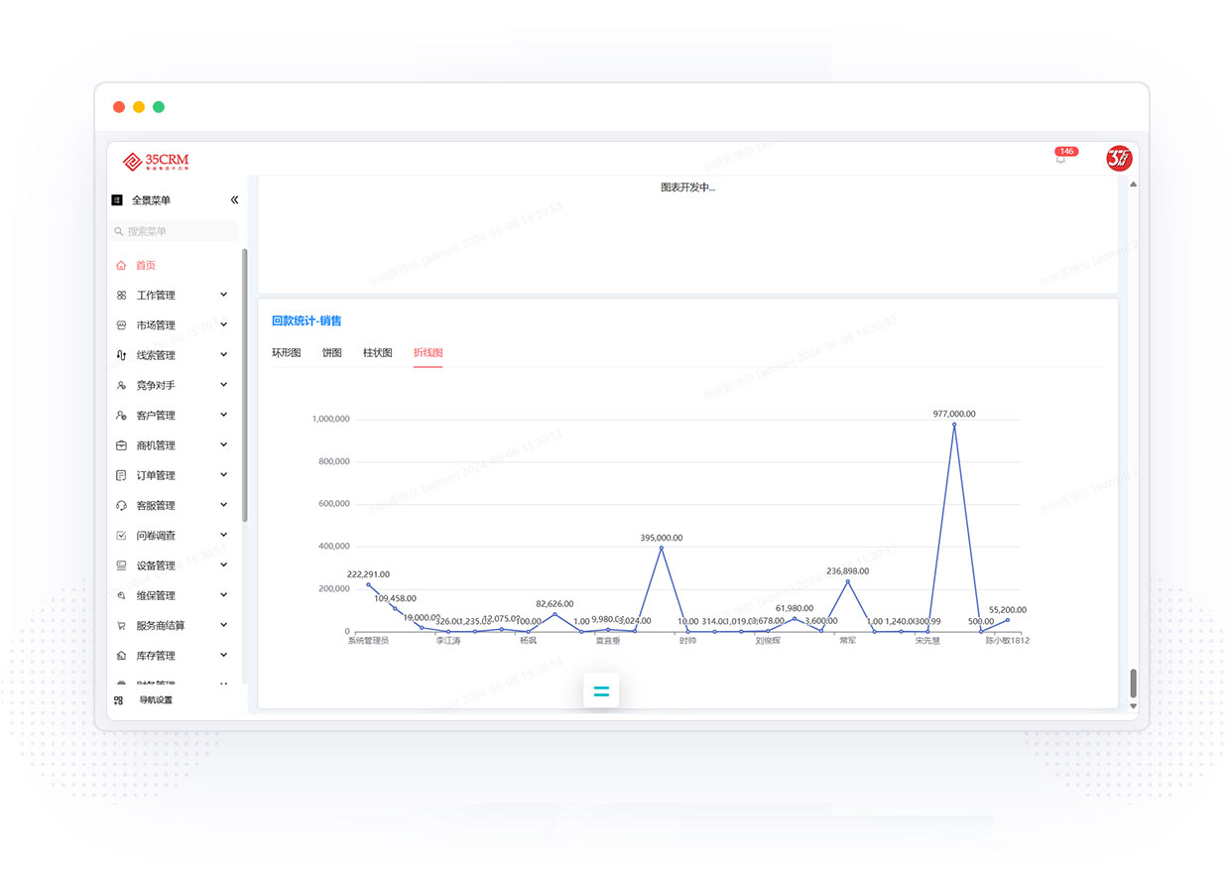
Task: Click the 导航设置 settings icon
Action: pyautogui.click(x=119, y=700)
